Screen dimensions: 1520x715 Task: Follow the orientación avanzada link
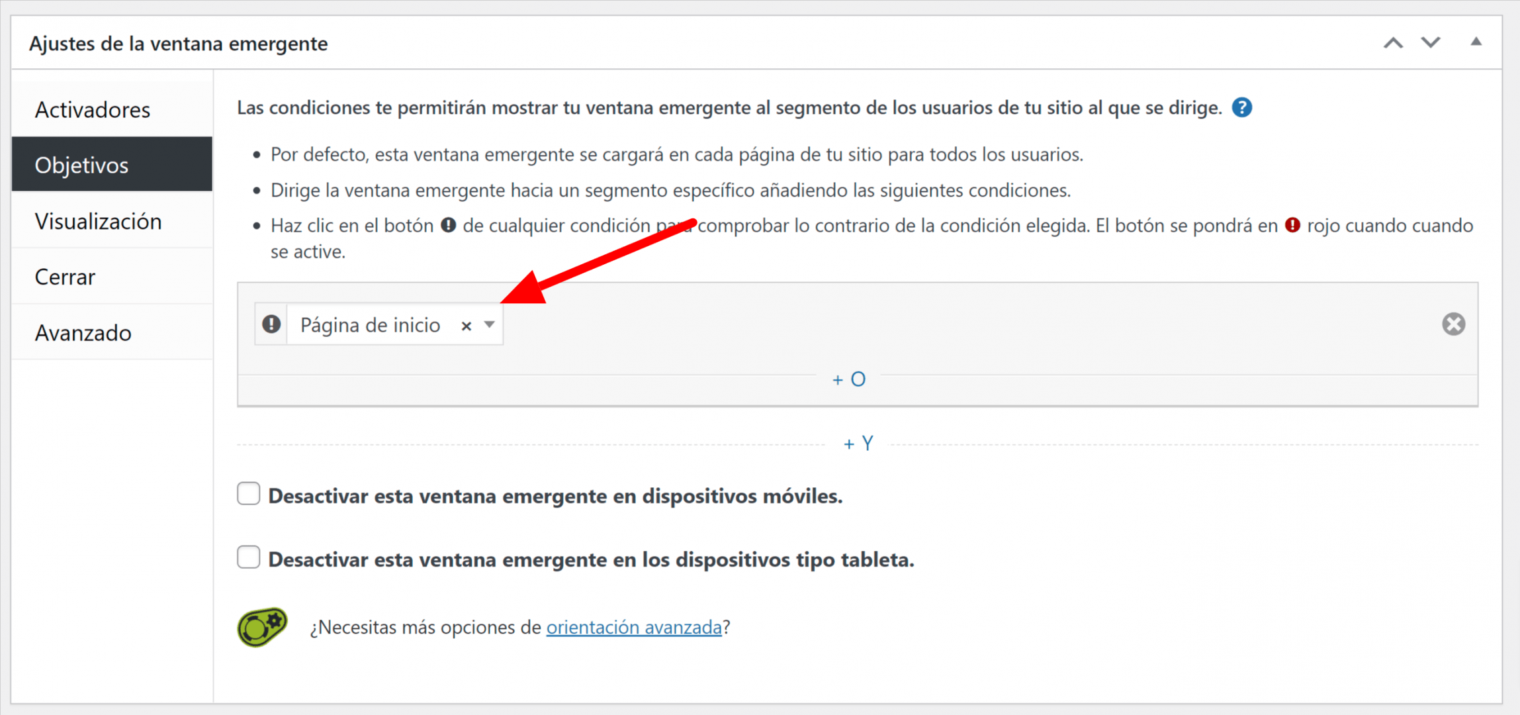click(633, 627)
